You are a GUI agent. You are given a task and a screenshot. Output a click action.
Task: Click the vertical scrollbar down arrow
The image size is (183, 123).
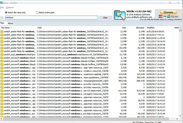180,116
